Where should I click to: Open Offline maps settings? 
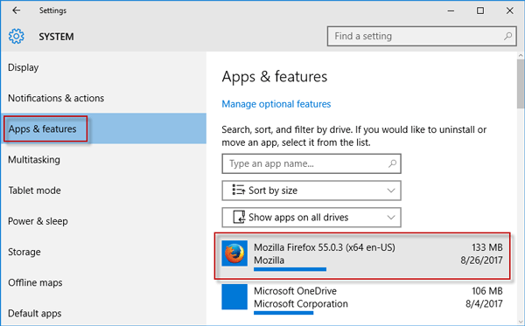pyautogui.click(x=103, y=283)
